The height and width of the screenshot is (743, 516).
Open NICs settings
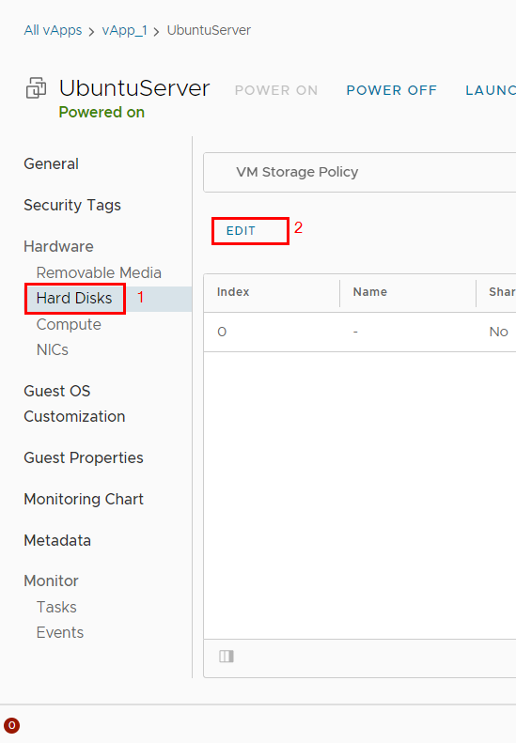coord(53,349)
